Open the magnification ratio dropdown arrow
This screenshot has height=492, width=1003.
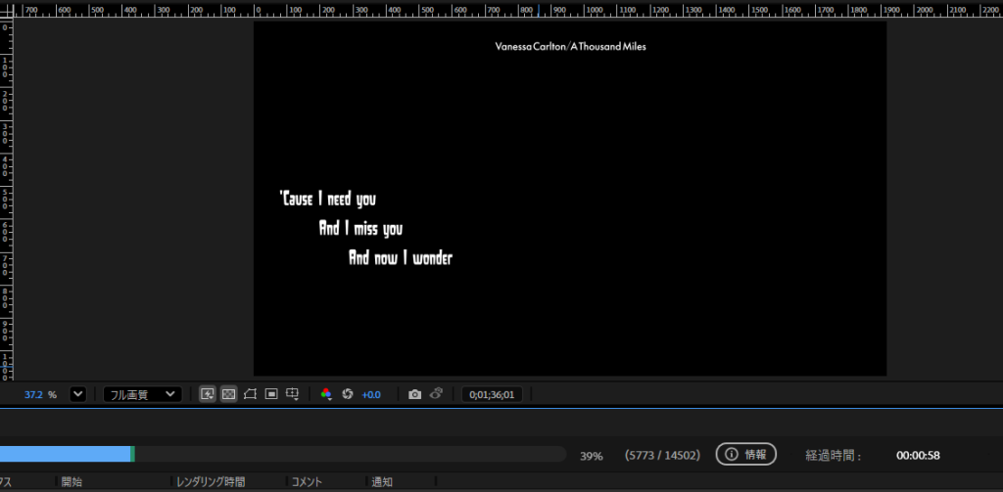click(77, 394)
